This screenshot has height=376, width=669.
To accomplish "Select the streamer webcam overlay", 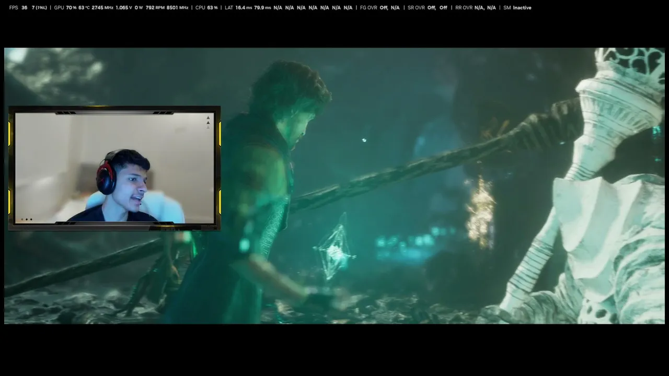I will [x=114, y=168].
